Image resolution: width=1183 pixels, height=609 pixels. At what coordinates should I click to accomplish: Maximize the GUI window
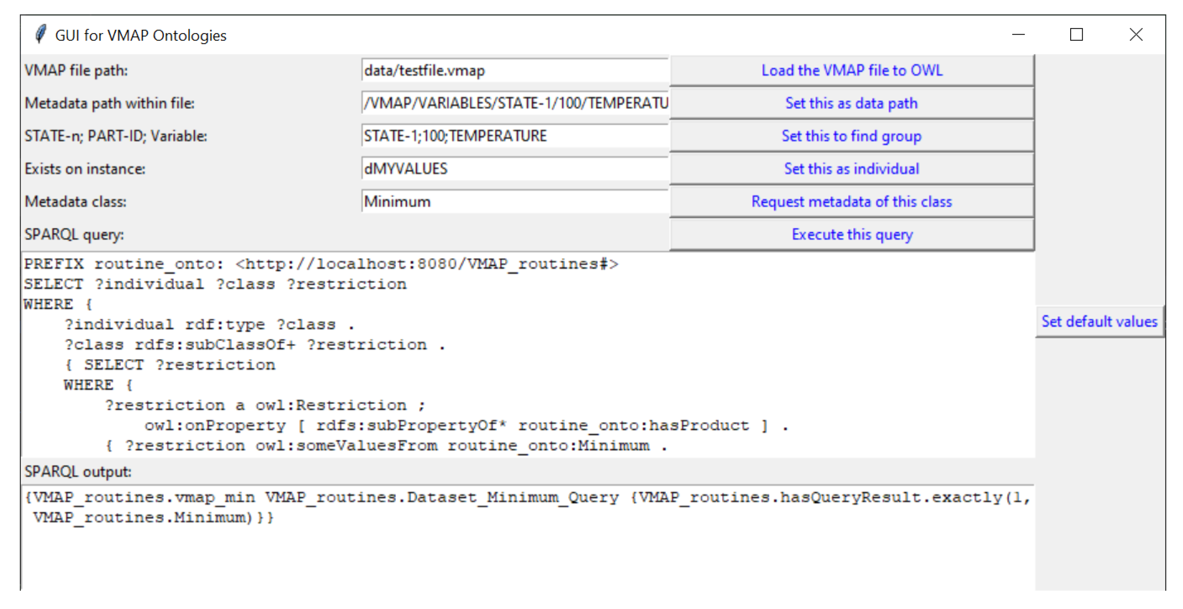(1076, 35)
